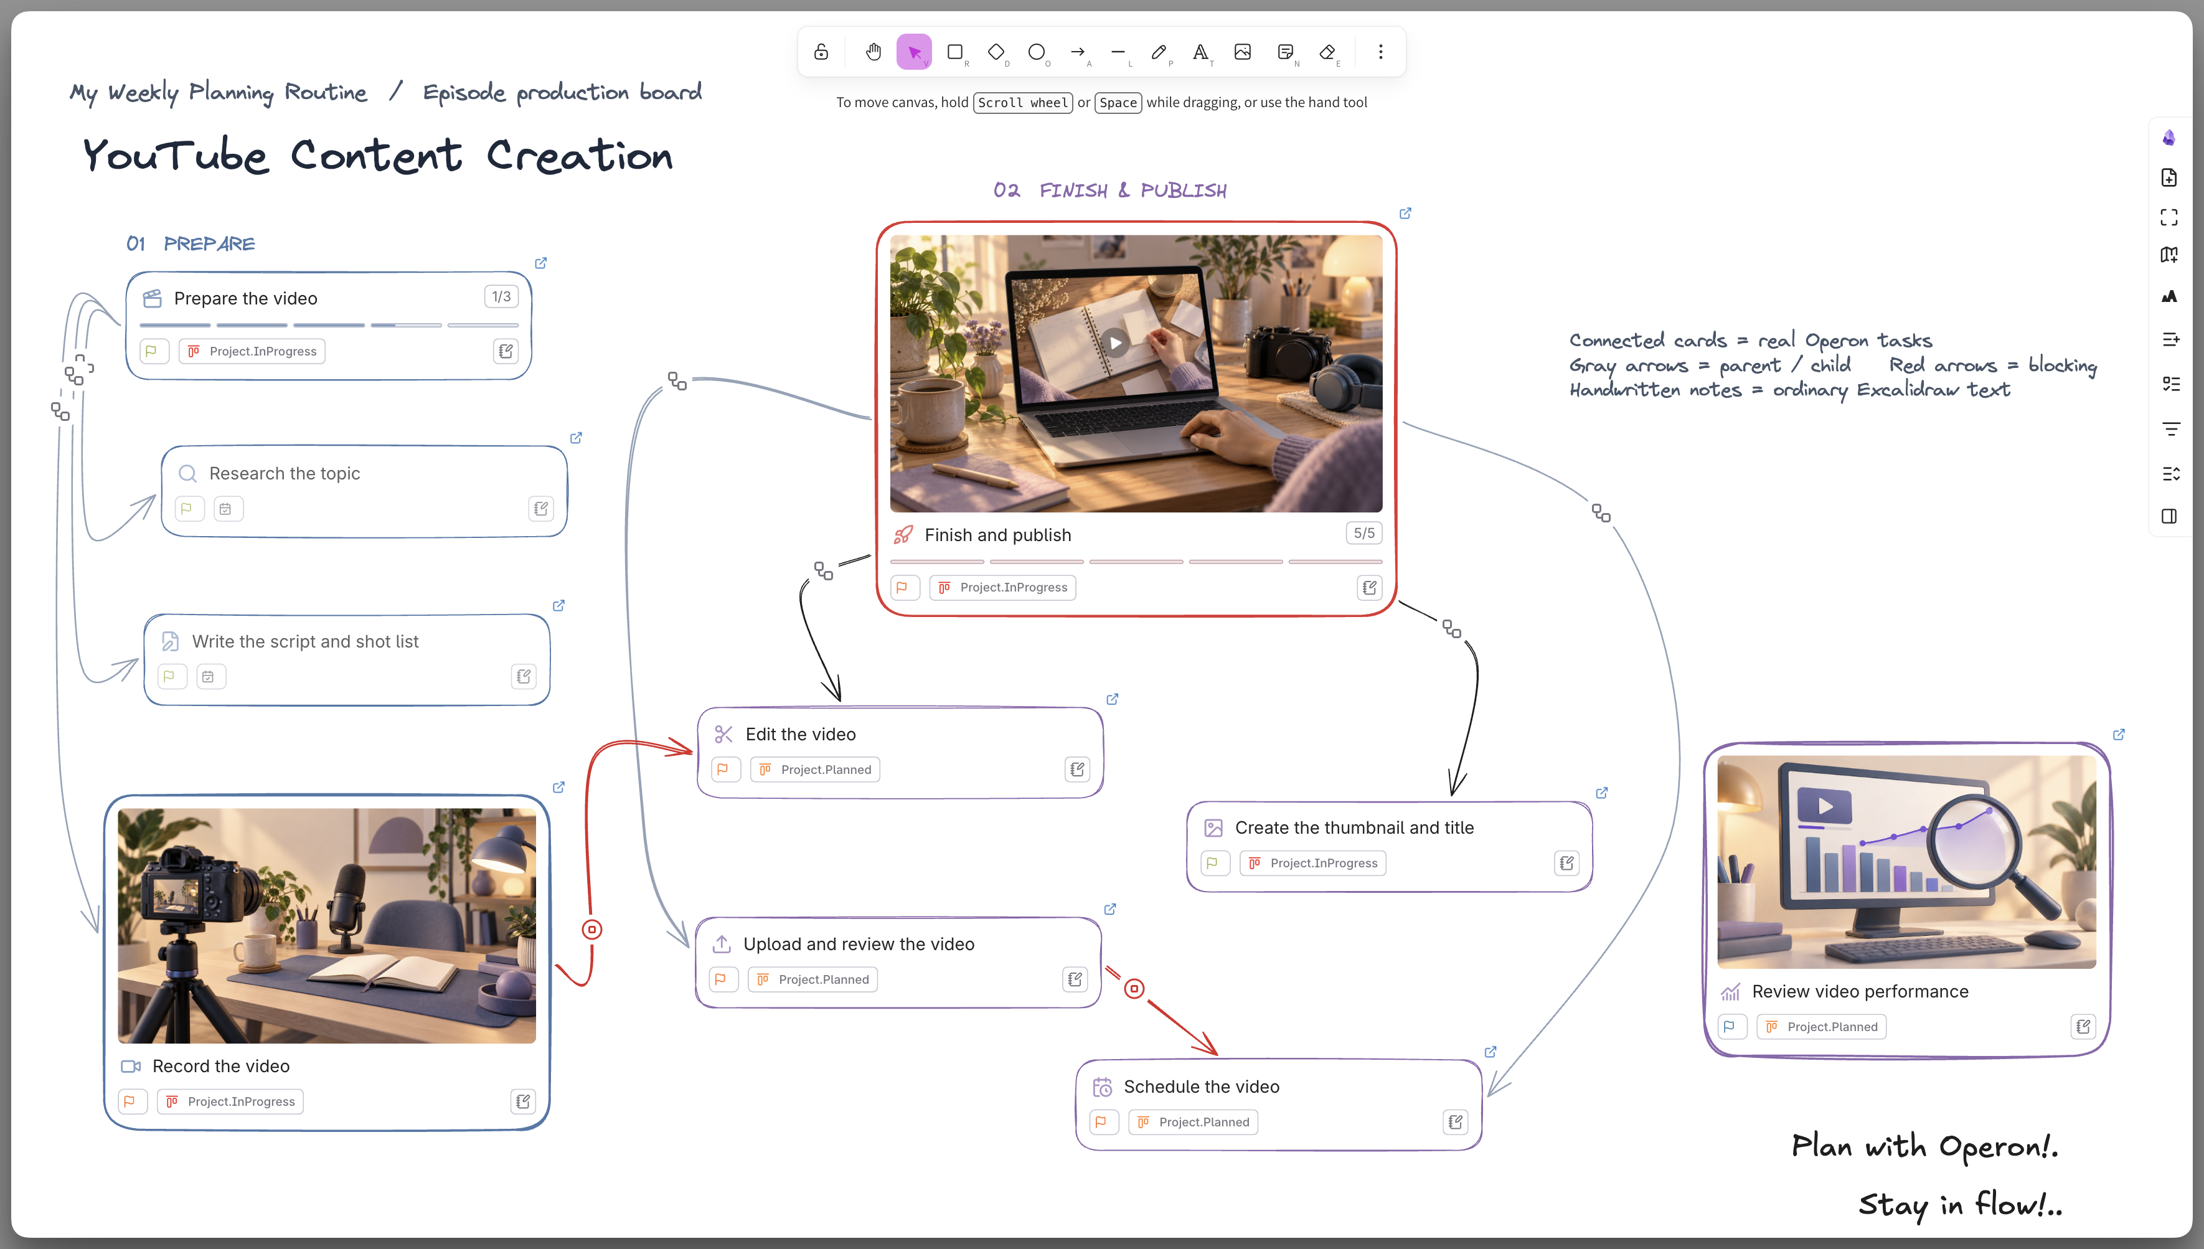Toggle the canvas lock icon

pyautogui.click(x=821, y=52)
